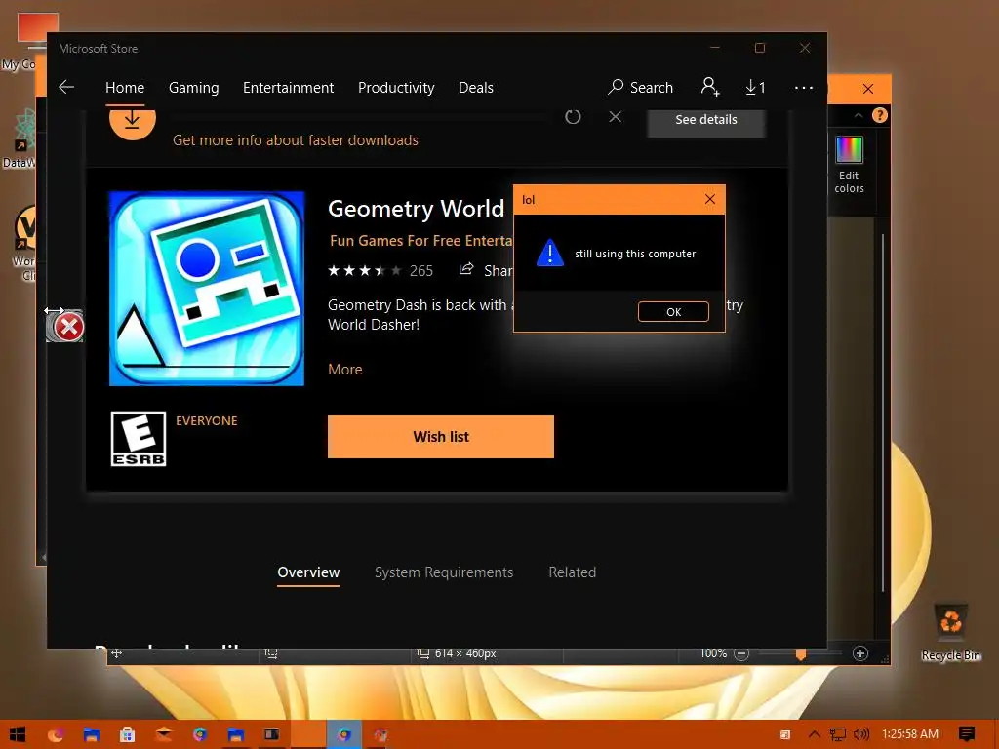Expand description with the More link
Viewport: 999px width, 749px height.
click(x=345, y=370)
